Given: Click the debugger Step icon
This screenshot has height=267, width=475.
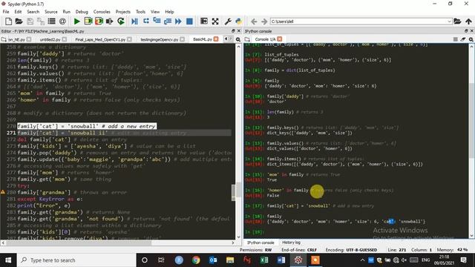Looking at the screenshot, I should pos(146,22).
